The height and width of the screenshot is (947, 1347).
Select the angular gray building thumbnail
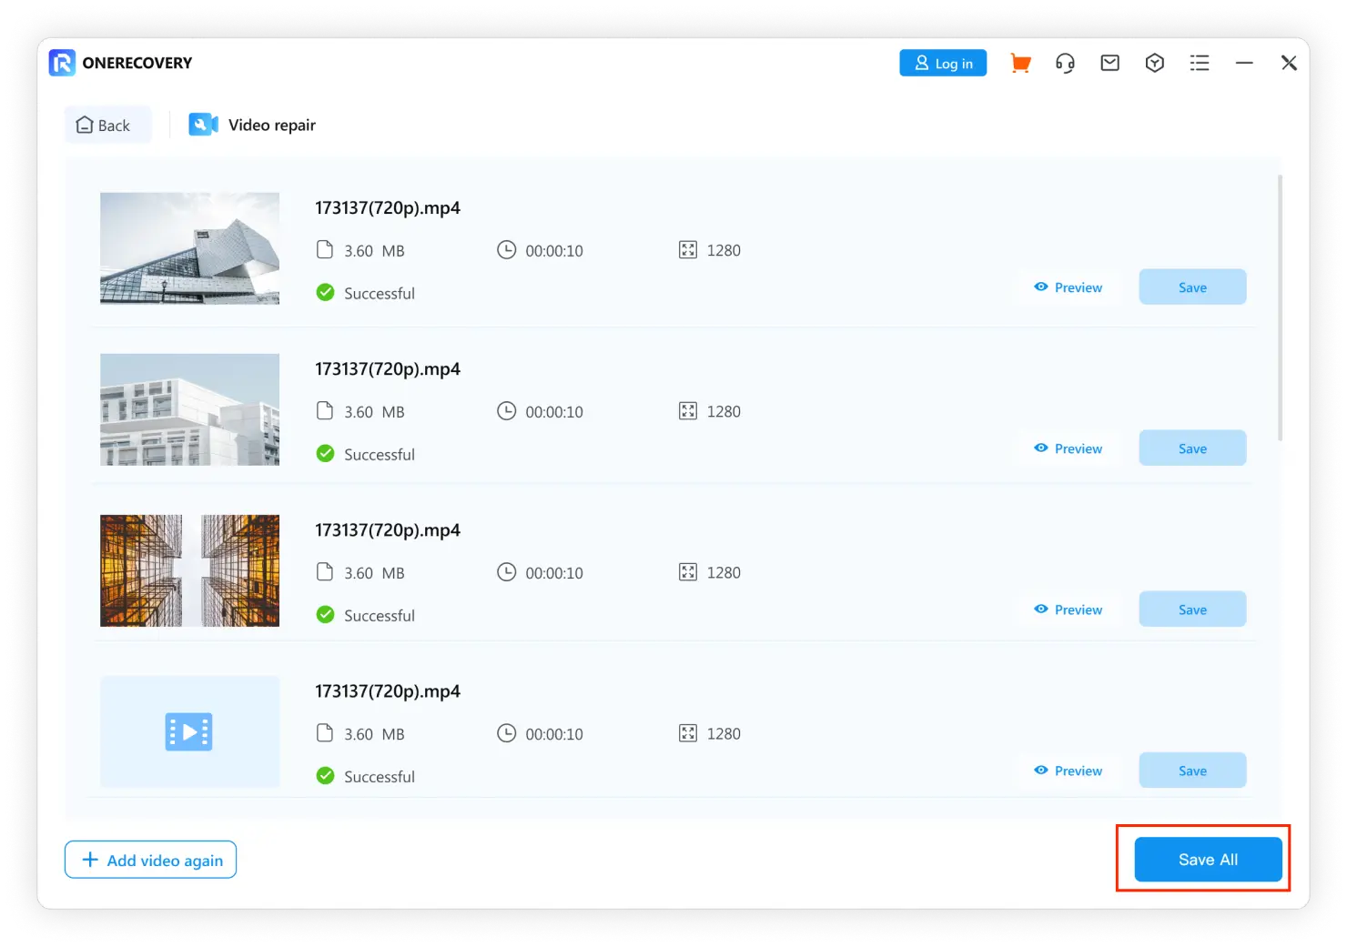189,248
